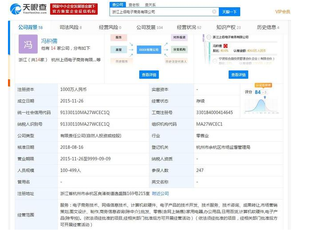Open the 经营状况 tab

[x=189, y=27]
